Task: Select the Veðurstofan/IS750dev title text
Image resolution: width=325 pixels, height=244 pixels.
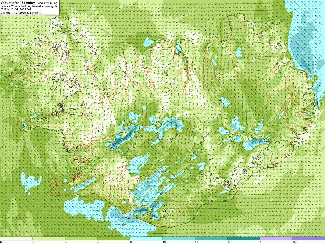Action: [18, 2]
